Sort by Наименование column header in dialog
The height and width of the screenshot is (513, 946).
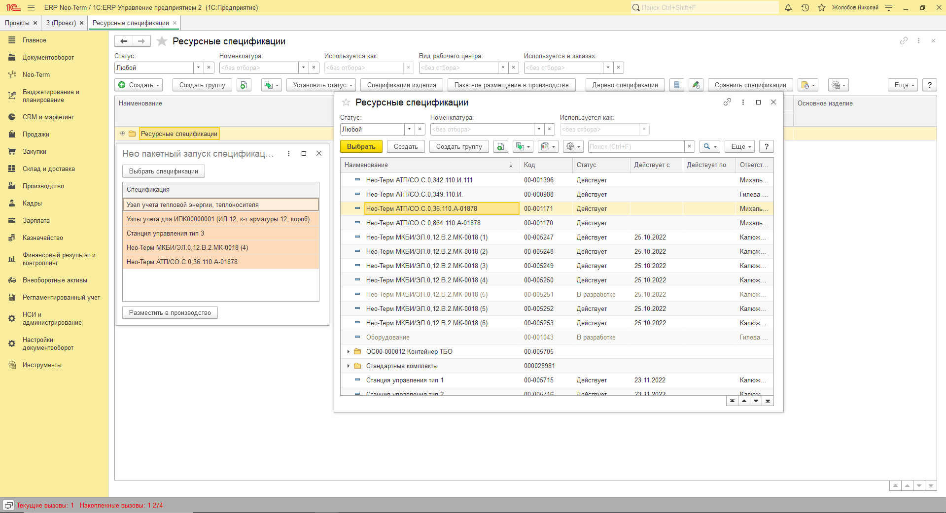coord(429,165)
